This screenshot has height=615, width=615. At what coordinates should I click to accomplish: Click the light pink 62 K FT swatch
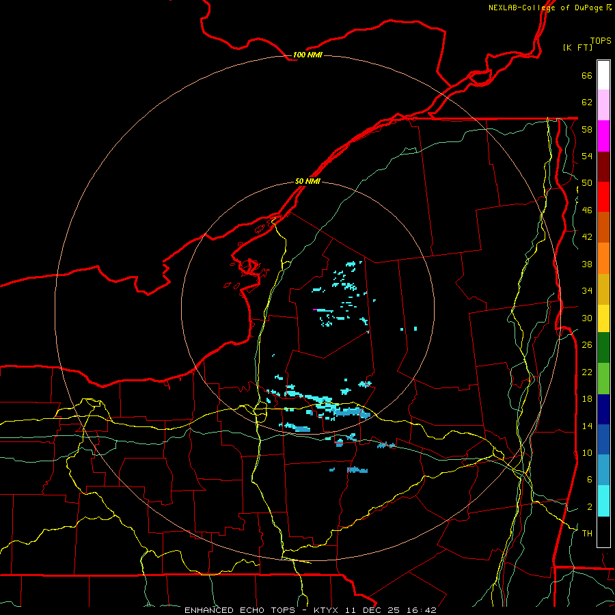[603, 105]
